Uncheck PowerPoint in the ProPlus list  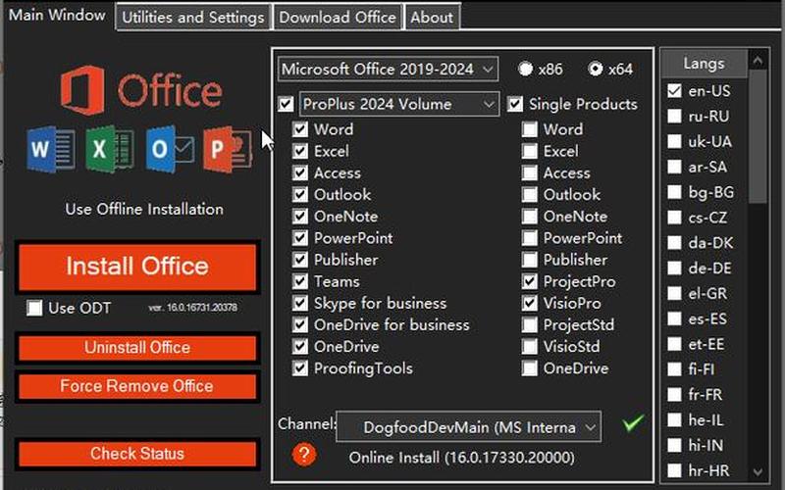300,238
